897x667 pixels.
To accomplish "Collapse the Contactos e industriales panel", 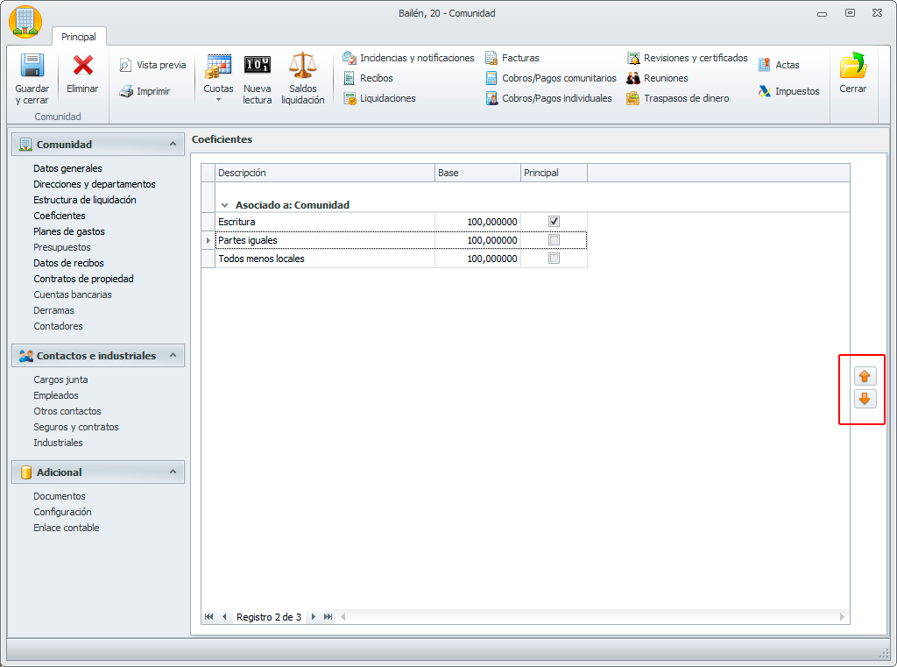I will tap(173, 355).
